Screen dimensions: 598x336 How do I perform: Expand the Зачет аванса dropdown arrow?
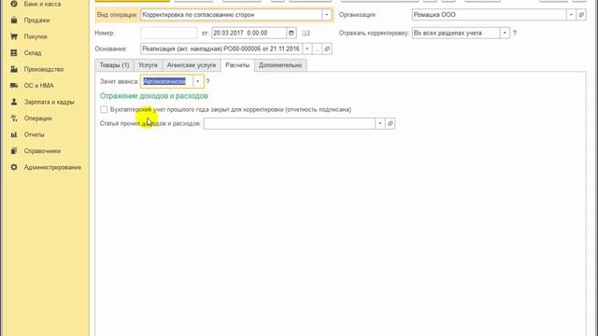click(x=197, y=81)
